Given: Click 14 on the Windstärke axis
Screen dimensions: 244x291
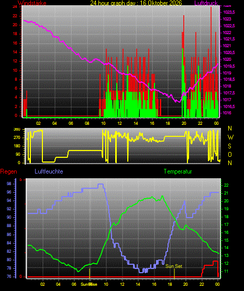Looking at the screenshot, I should (x=15, y=52).
